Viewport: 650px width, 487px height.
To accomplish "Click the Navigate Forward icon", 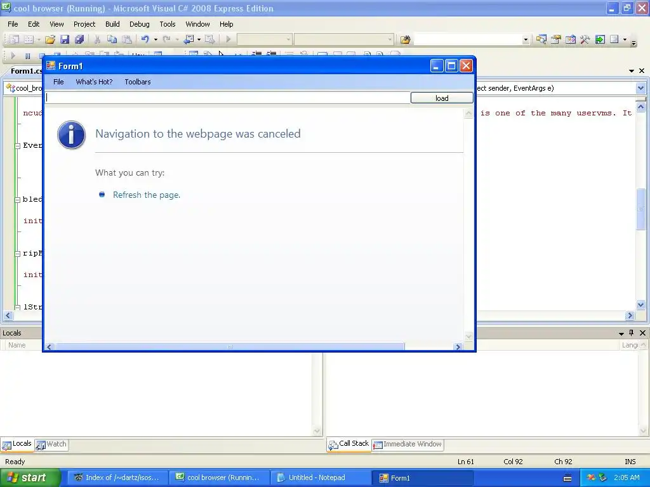I will coord(209,39).
